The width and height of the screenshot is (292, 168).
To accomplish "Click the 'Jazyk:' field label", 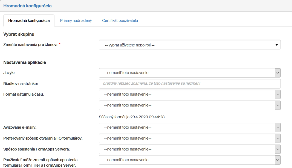I will click(x=9, y=73).
